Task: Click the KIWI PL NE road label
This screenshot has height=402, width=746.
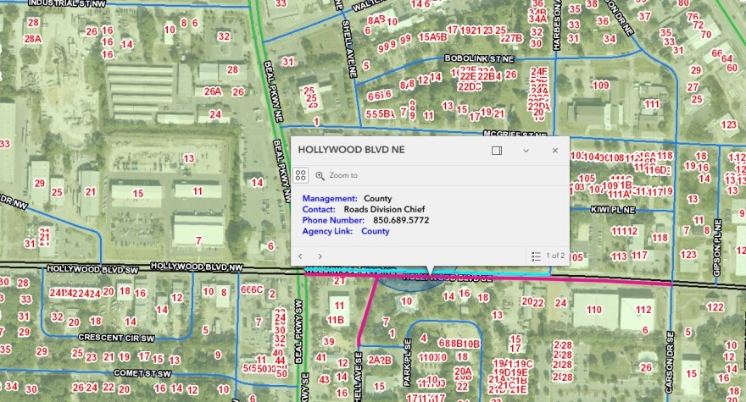Action: point(613,210)
